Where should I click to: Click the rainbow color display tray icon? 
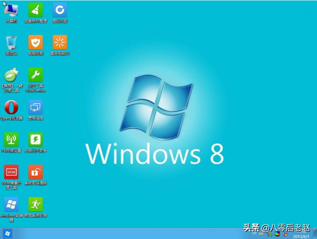pos(277,234)
